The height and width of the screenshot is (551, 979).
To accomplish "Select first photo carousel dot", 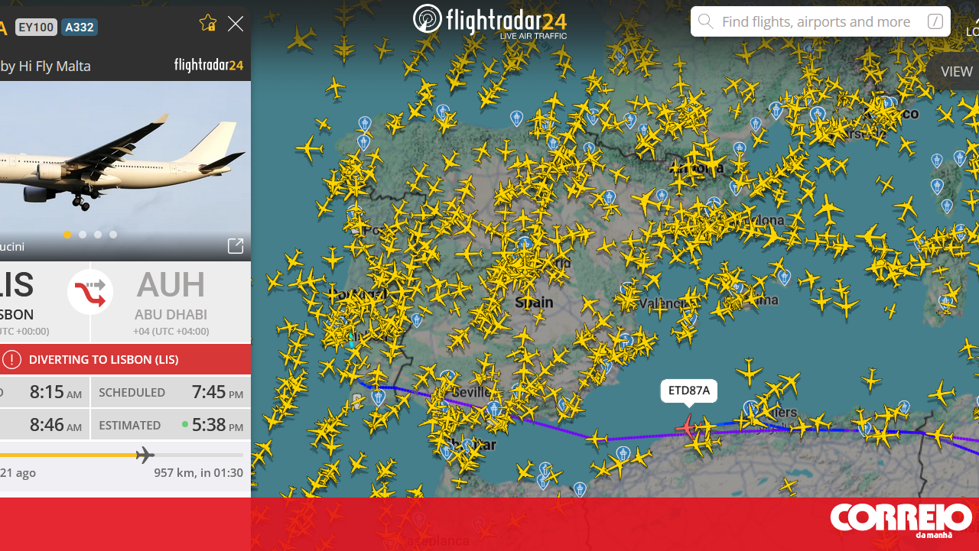I will pos(67,235).
